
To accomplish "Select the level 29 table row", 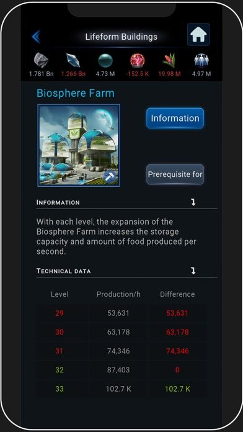I will [x=122, y=313].
